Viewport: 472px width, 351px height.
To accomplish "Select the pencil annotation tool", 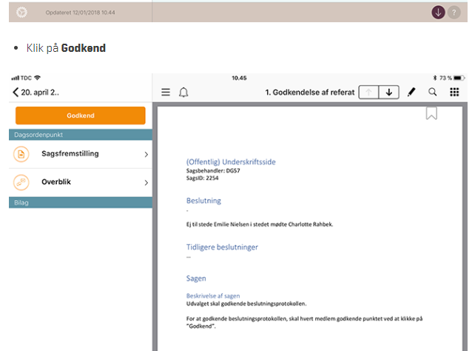I will point(412,93).
